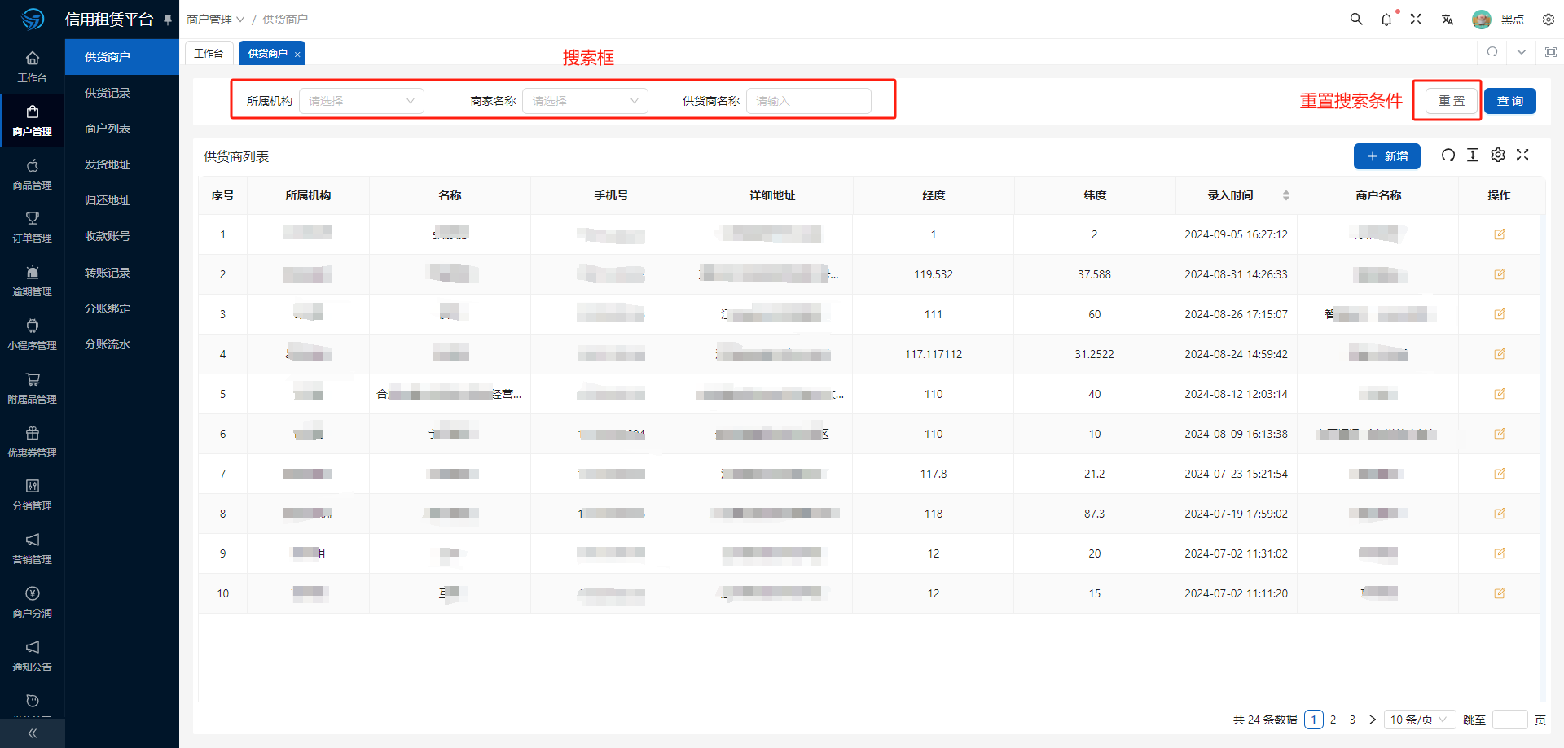Open the 商家名称 dropdown
The image size is (1564, 748).
tap(585, 101)
